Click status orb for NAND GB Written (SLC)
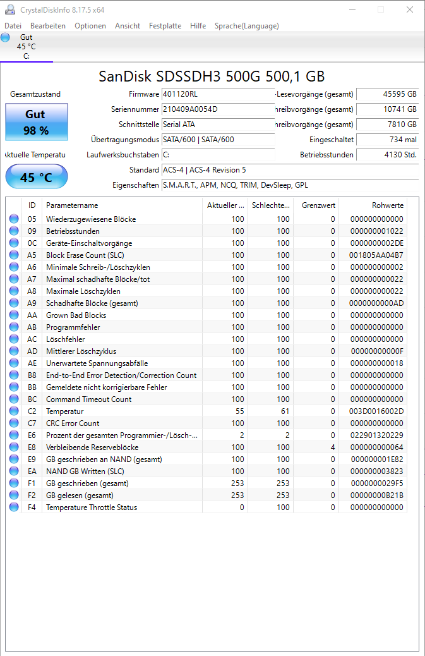 point(14,471)
